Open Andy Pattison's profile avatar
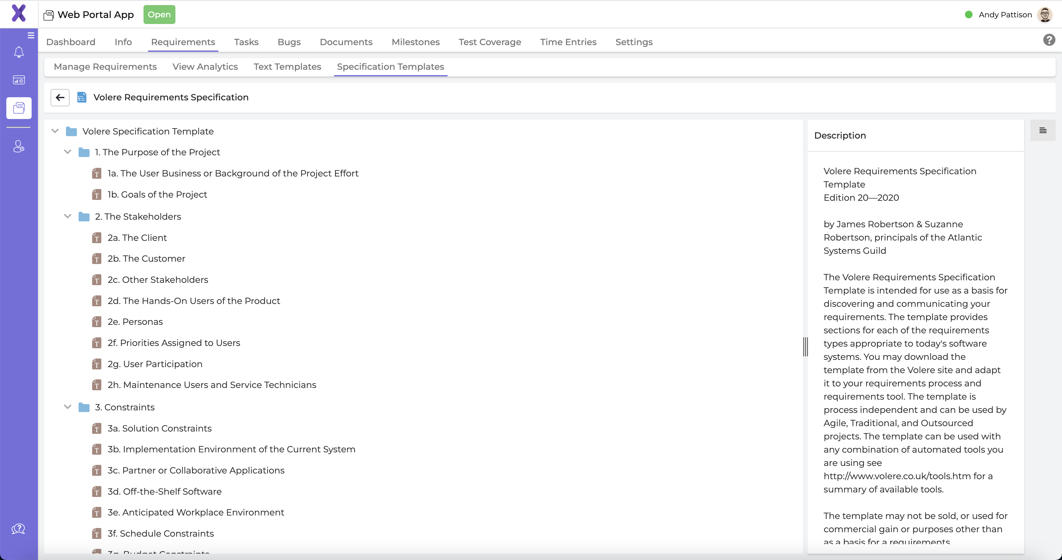 [1046, 15]
